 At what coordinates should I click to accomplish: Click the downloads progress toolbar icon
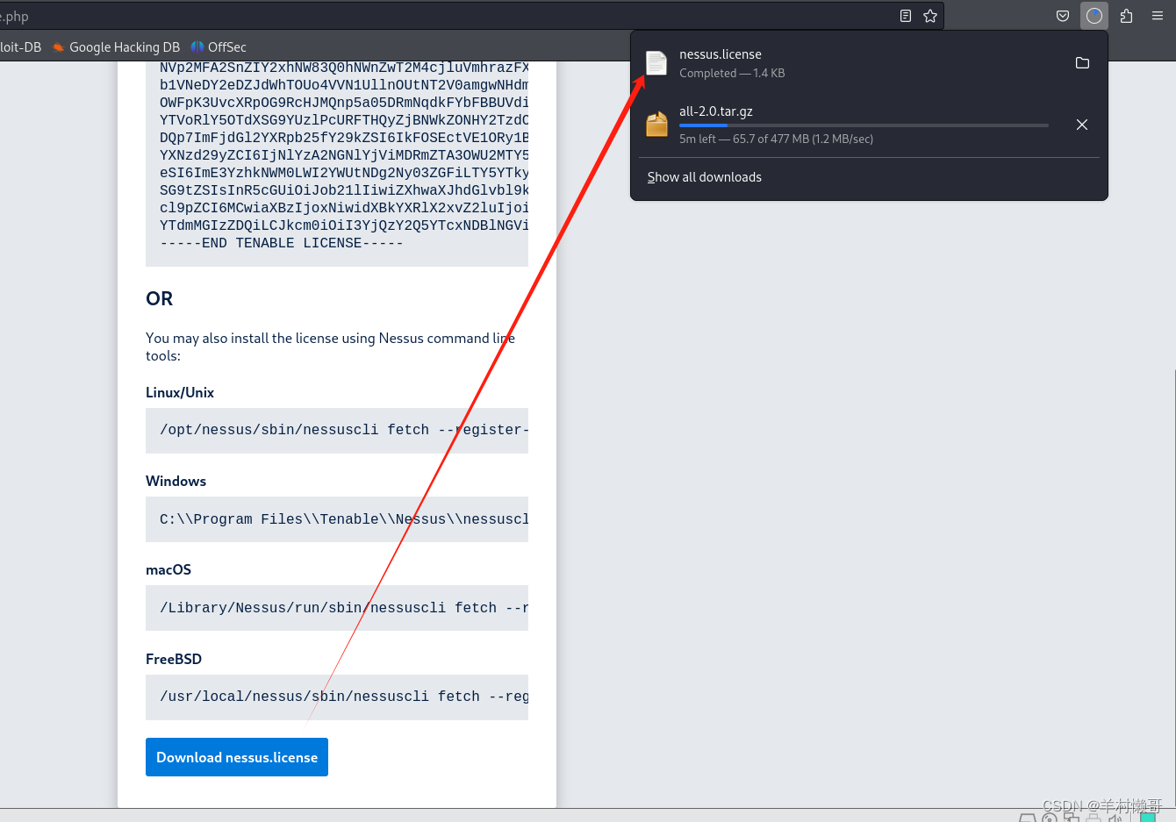tap(1094, 16)
